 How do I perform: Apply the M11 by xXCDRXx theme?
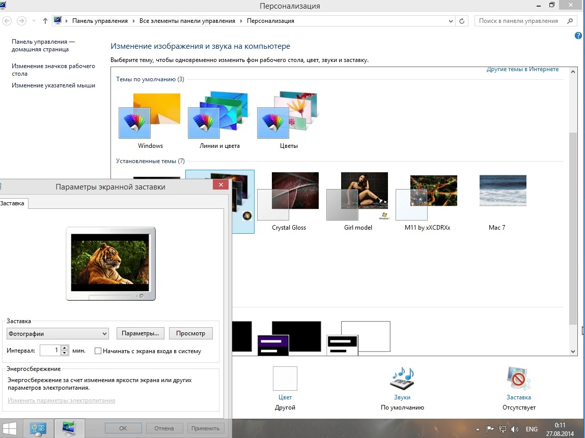coord(427,202)
